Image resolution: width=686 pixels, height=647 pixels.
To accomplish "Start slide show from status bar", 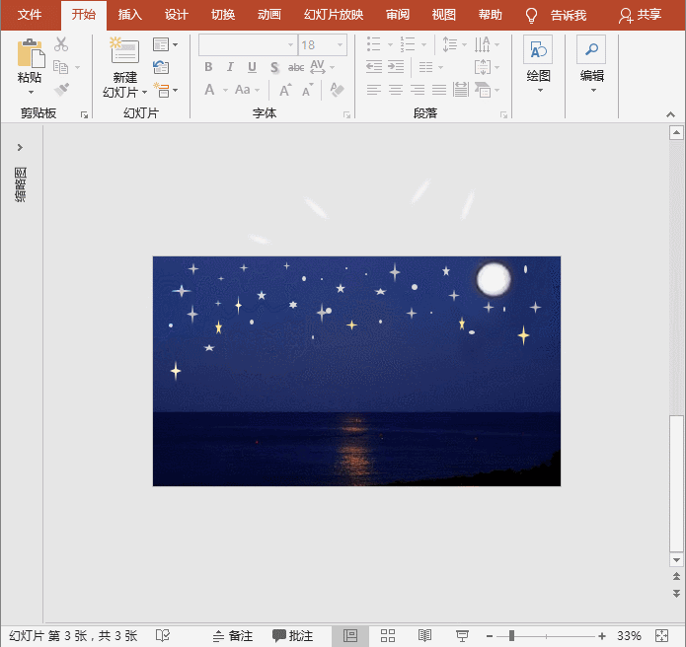I will [462, 635].
